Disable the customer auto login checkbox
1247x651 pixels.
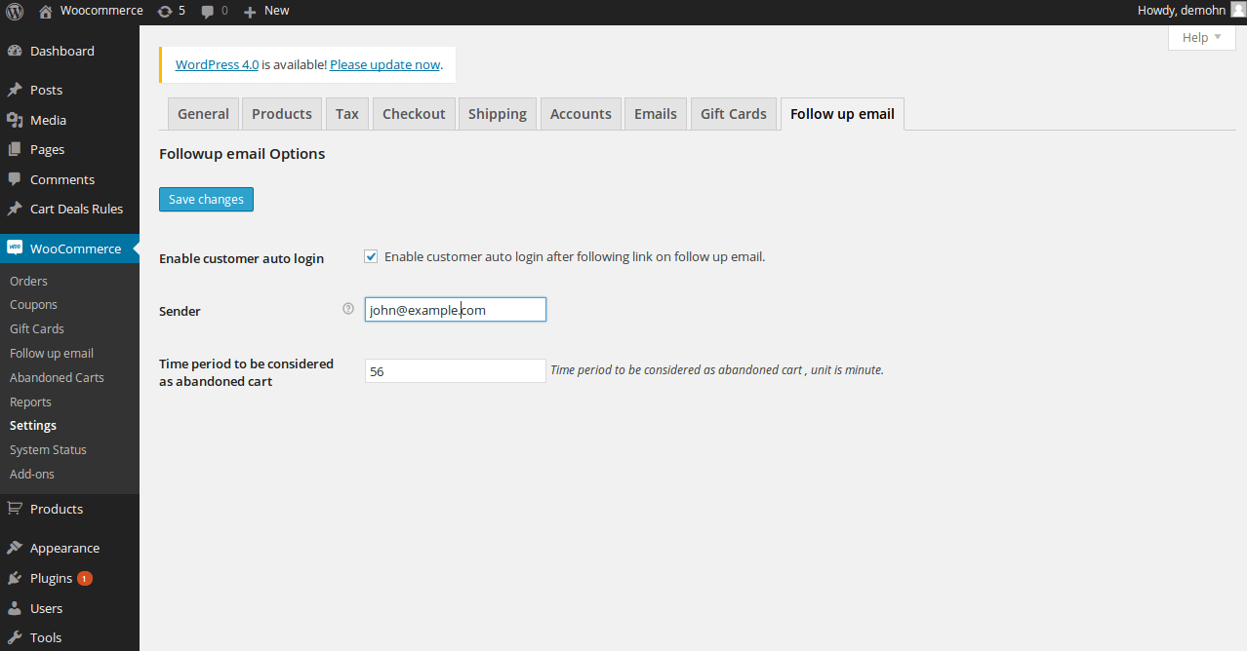tap(371, 257)
